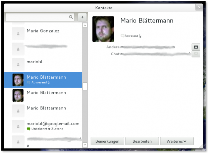Screen dimensions: 208x153
Task: Select the Maria Gonzalez contact
Action: (43, 33)
